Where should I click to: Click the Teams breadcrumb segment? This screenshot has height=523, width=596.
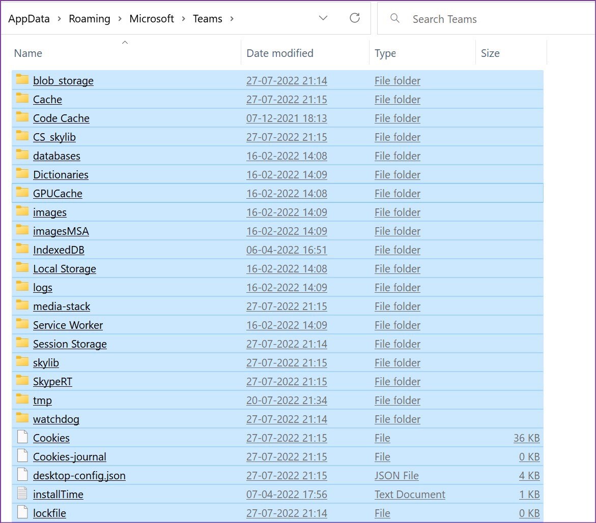tap(208, 19)
